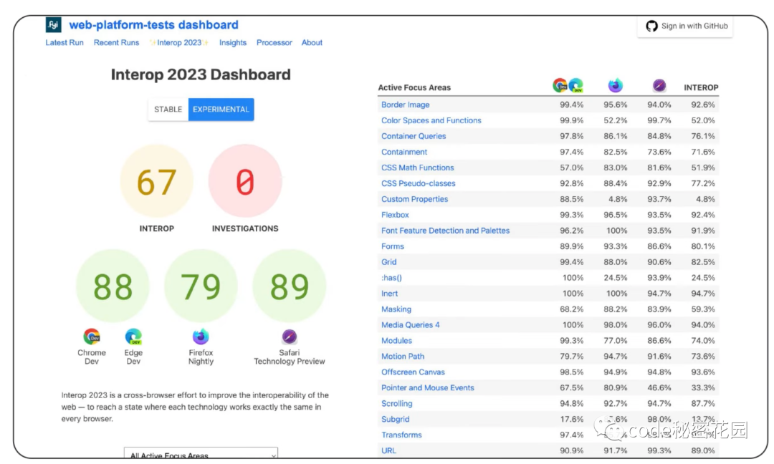Click URL Safari value 99.3%
Image resolution: width=774 pixels, height=464 pixels.
click(659, 450)
